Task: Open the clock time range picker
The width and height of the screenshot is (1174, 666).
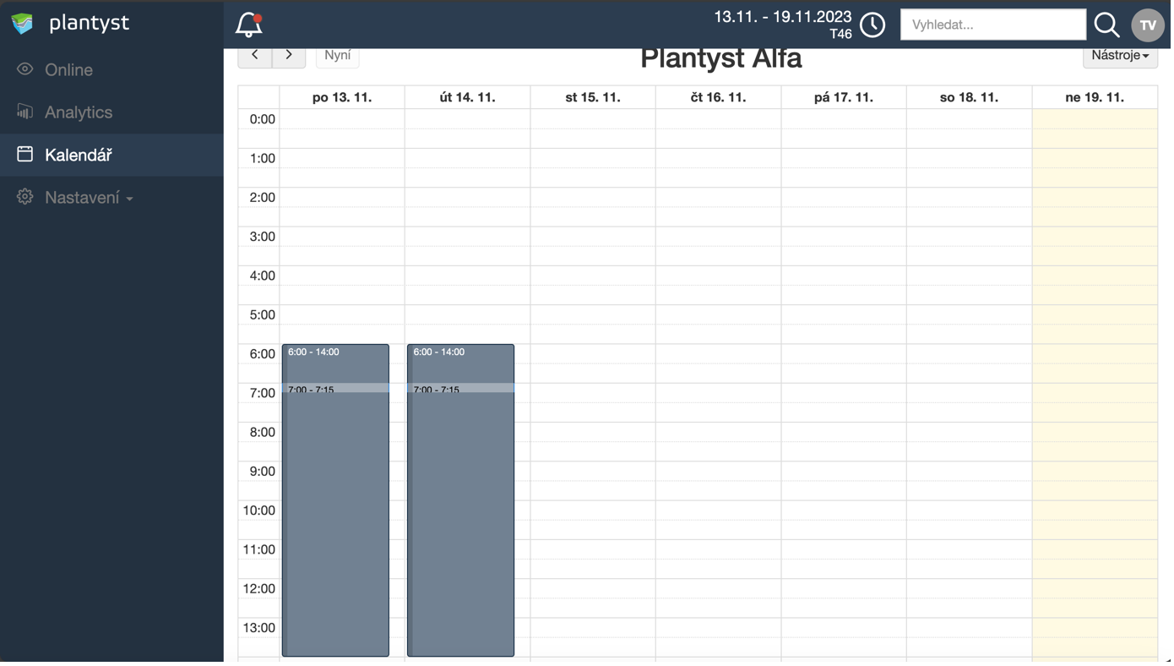Action: 872,25
